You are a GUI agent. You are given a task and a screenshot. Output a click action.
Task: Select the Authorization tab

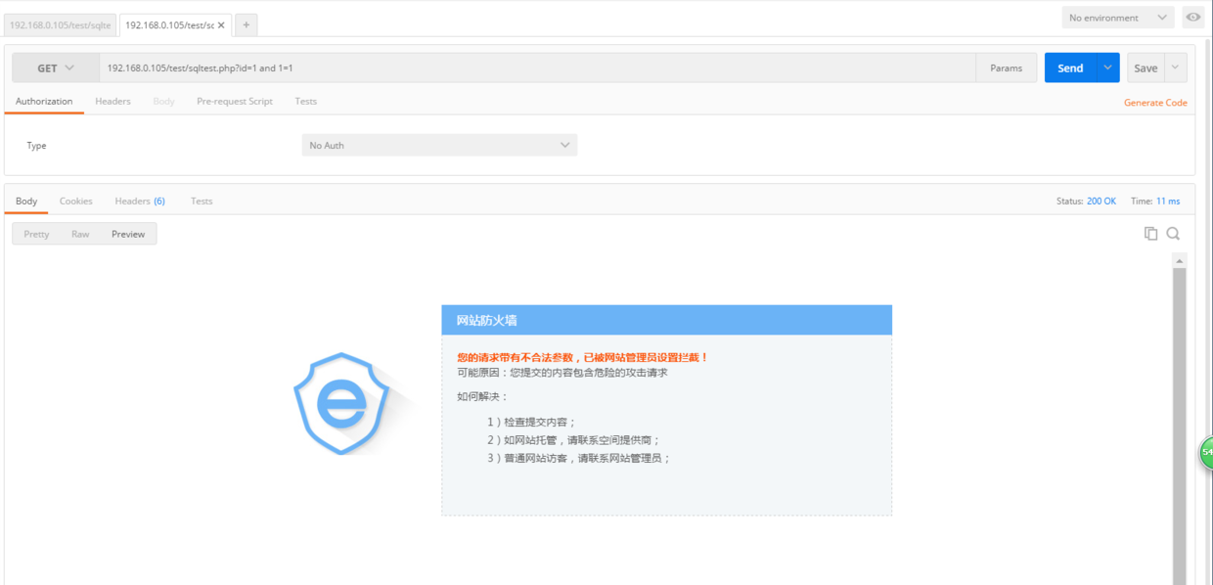point(44,102)
